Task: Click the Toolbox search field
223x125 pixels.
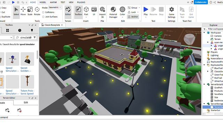Action: [26, 37]
